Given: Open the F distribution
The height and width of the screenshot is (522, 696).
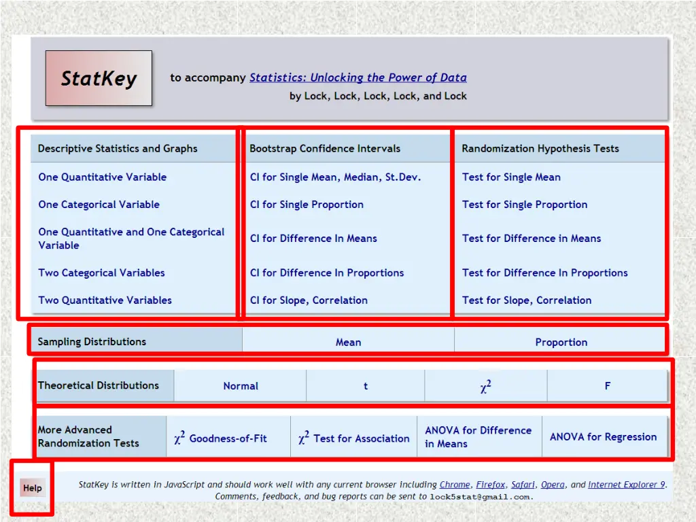Looking at the screenshot, I should coord(607,386).
